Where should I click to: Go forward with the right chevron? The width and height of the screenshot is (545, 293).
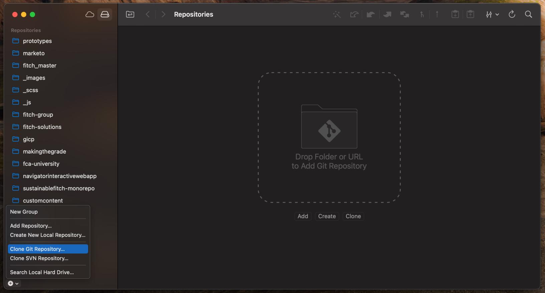tap(163, 14)
